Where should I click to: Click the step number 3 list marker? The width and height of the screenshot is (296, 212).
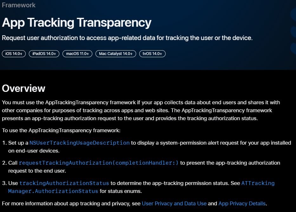[x=4, y=183]
